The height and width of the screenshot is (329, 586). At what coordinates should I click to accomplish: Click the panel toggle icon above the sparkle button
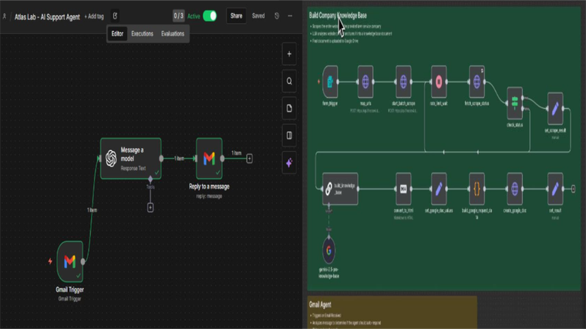289,136
